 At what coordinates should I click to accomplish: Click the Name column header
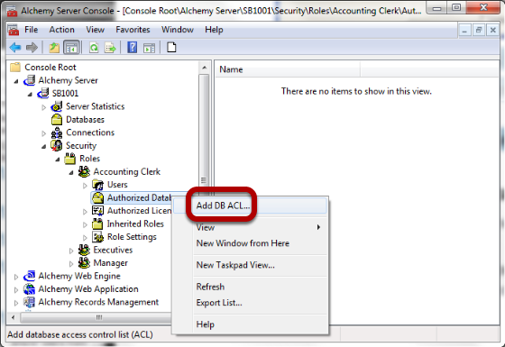[x=288, y=69]
